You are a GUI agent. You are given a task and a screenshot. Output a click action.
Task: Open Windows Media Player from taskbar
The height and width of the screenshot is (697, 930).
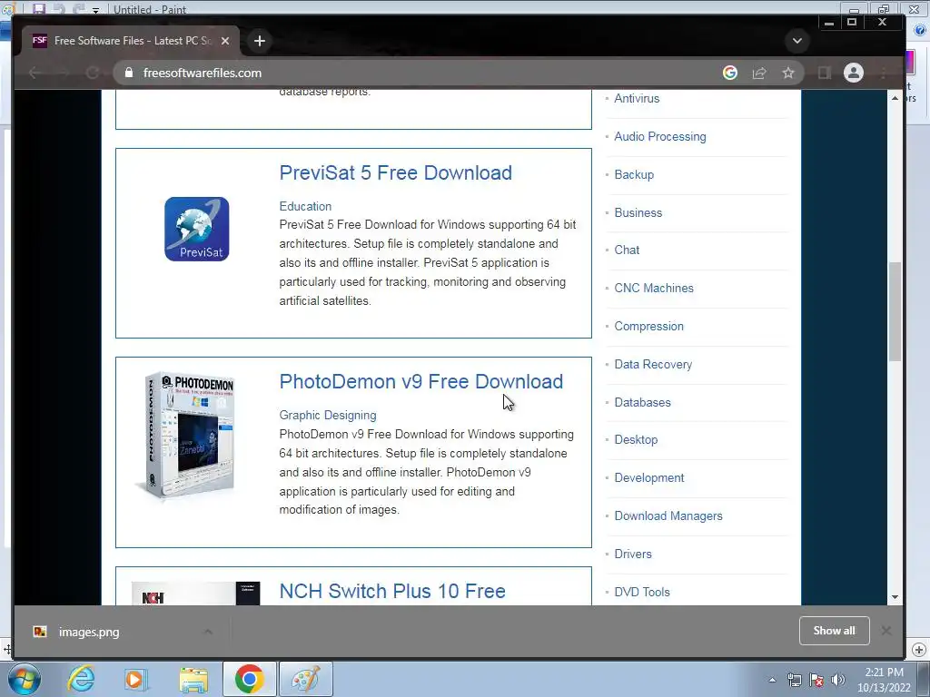tap(135, 679)
